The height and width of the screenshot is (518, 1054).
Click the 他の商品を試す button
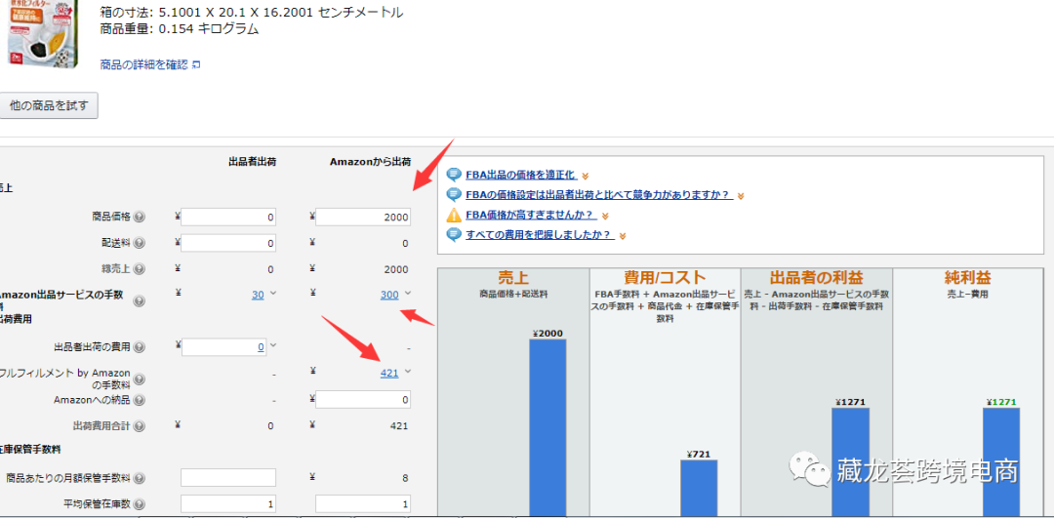click(49, 106)
